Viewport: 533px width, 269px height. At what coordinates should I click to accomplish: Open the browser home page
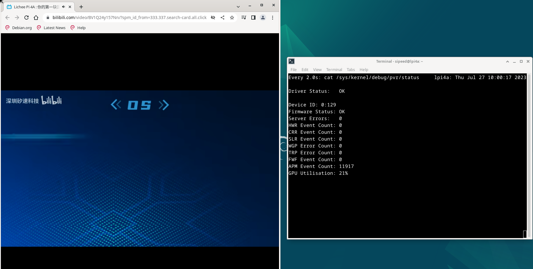[x=36, y=18]
